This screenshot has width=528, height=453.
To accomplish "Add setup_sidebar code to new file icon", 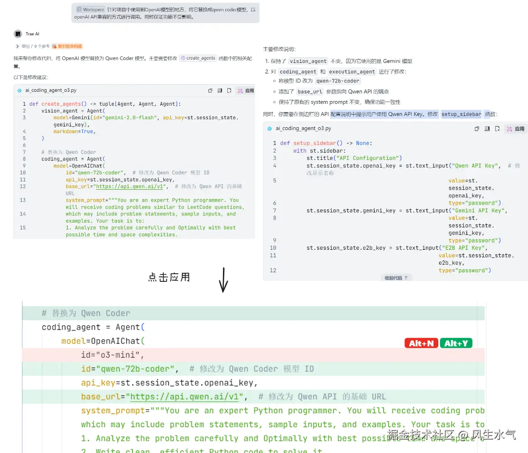I will [x=497, y=129].
